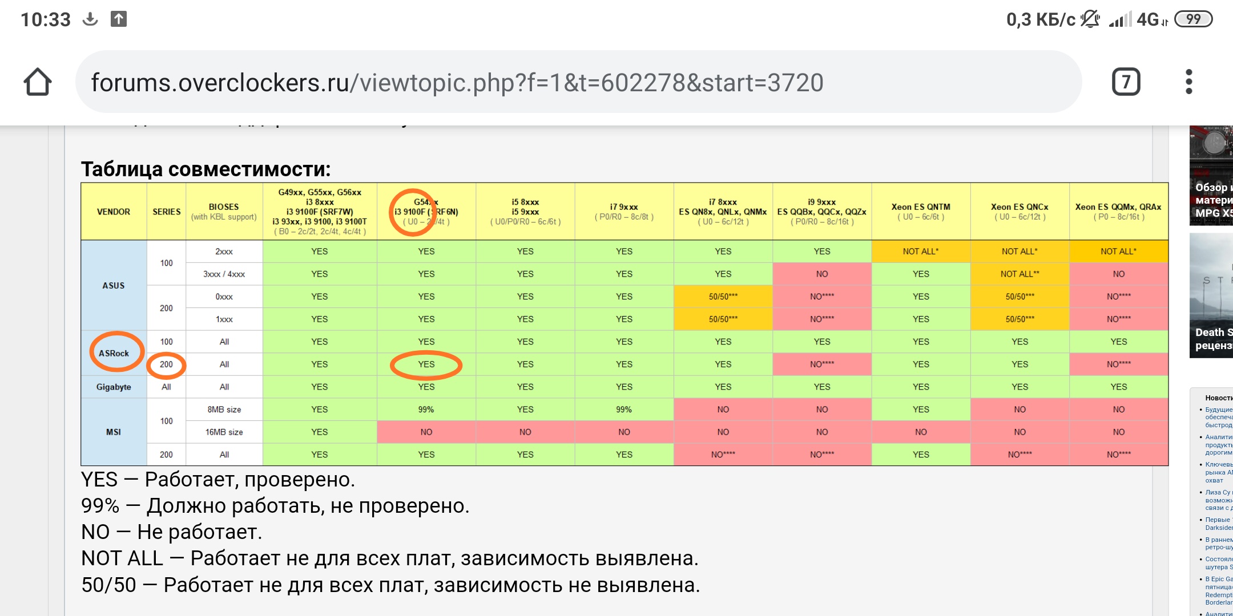Open the tab switcher showing 7
The image size is (1233, 616).
[1126, 82]
